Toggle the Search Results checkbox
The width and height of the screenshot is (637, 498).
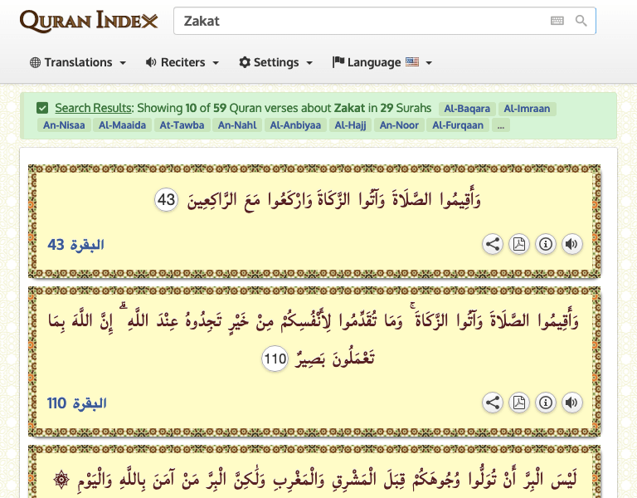click(x=42, y=108)
